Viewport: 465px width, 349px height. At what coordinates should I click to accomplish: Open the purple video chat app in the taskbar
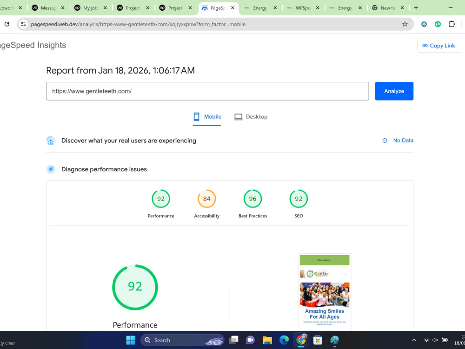point(250,340)
